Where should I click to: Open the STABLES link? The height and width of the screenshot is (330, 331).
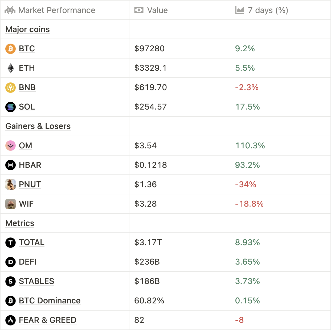click(x=36, y=281)
